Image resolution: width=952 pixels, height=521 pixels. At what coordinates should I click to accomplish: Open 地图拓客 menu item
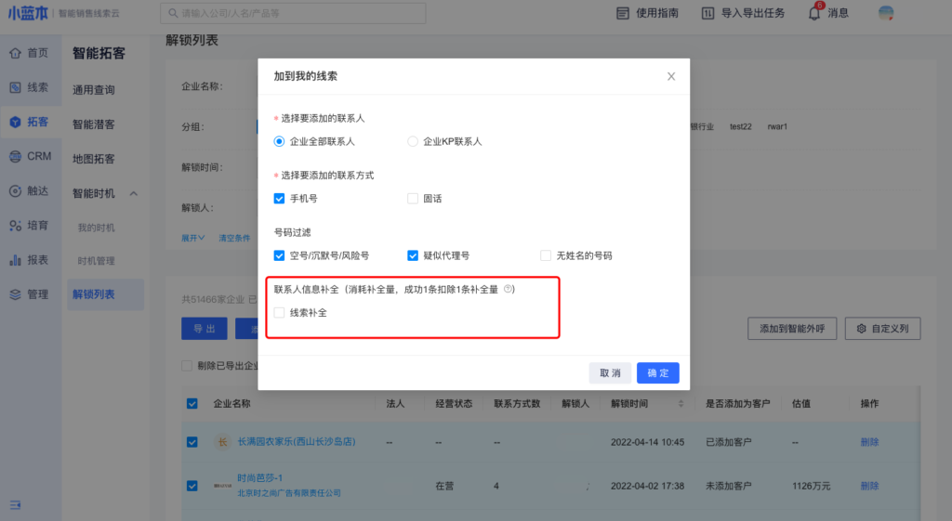(x=94, y=159)
